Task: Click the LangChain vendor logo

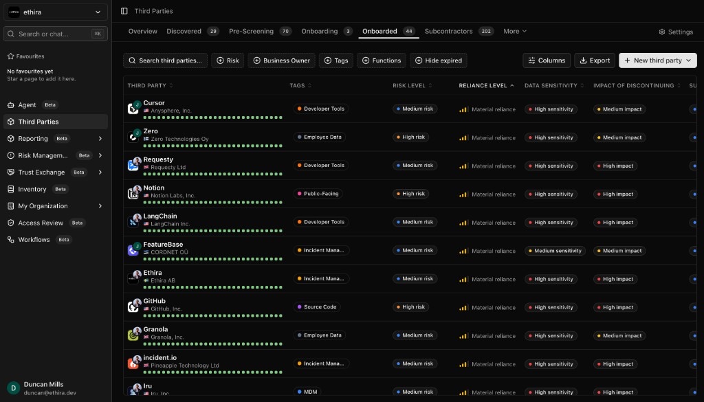Action: point(133,222)
